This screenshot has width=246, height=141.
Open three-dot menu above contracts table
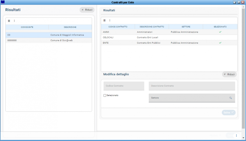coord(110,20)
